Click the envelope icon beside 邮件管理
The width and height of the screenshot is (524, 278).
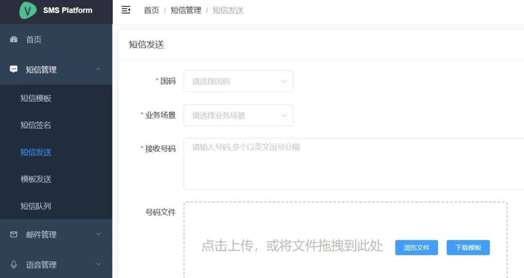click(14, 234)
